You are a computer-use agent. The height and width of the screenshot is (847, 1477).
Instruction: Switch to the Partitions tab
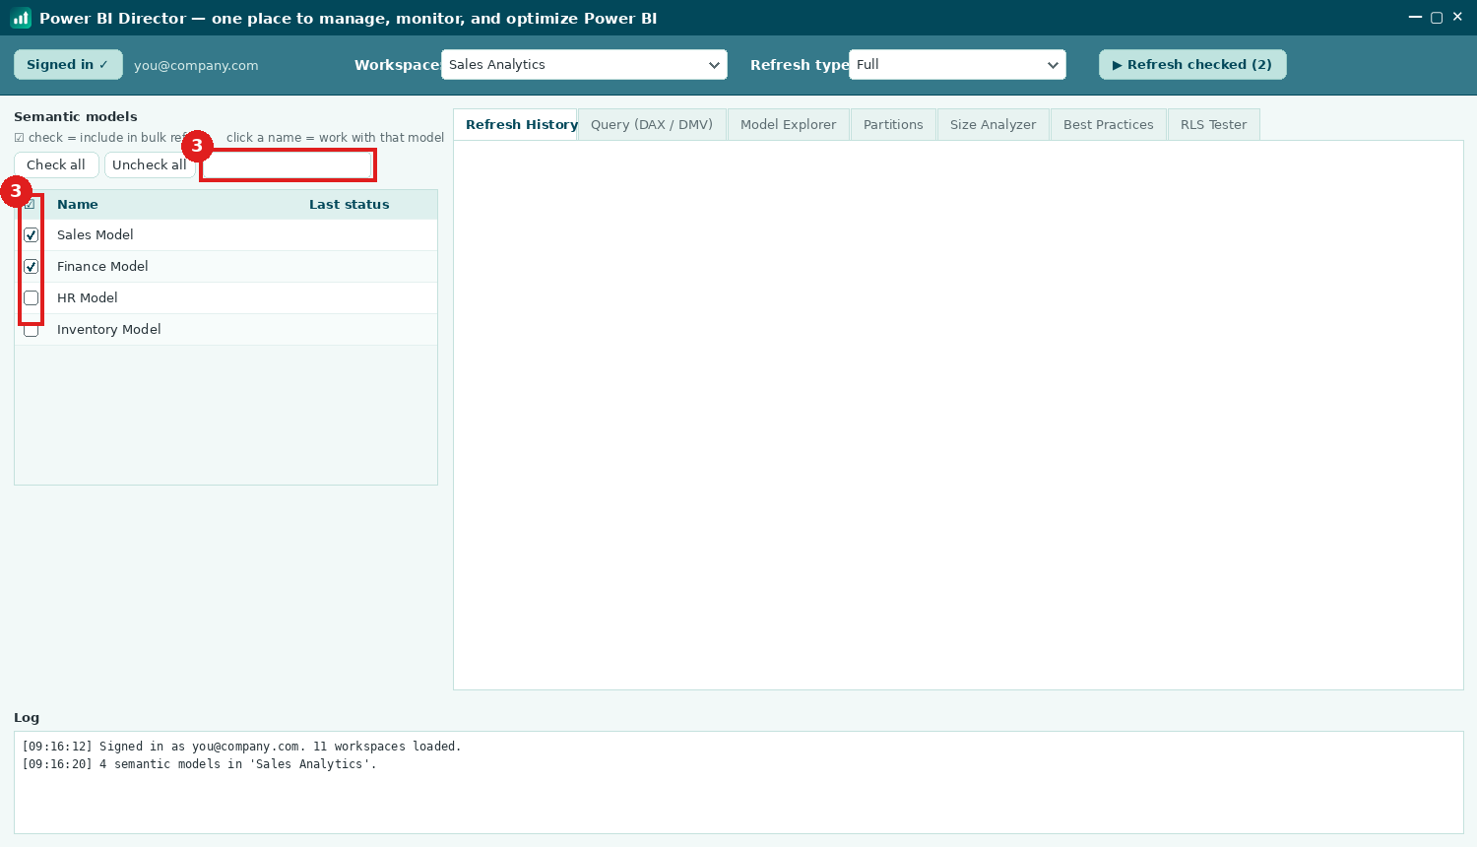pos(893,125)
